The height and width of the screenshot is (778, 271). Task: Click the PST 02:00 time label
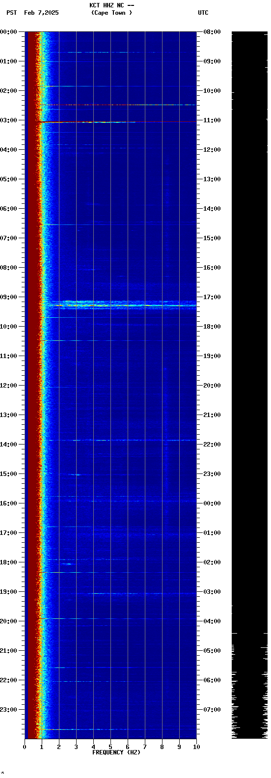coord(8,91)
